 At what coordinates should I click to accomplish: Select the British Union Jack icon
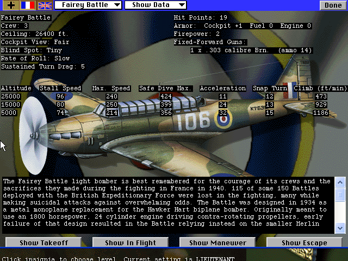tap(45, 5)
